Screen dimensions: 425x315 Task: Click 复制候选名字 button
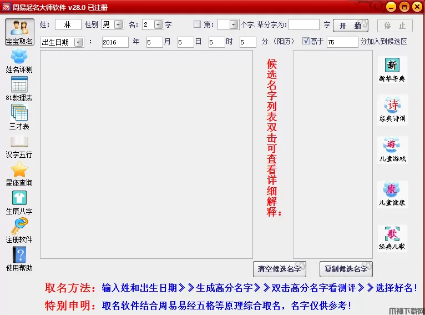point(346,269)
